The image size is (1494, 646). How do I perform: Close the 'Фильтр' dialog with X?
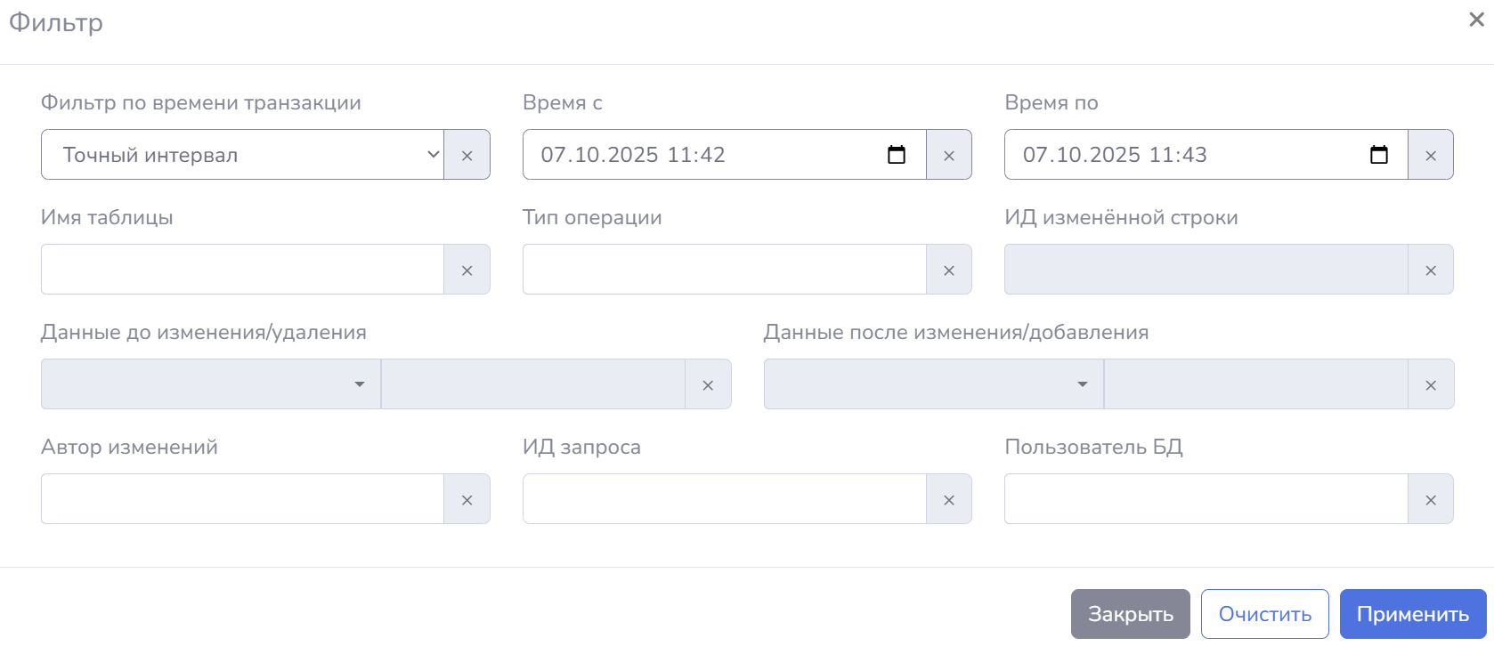tap(1476, 20)
